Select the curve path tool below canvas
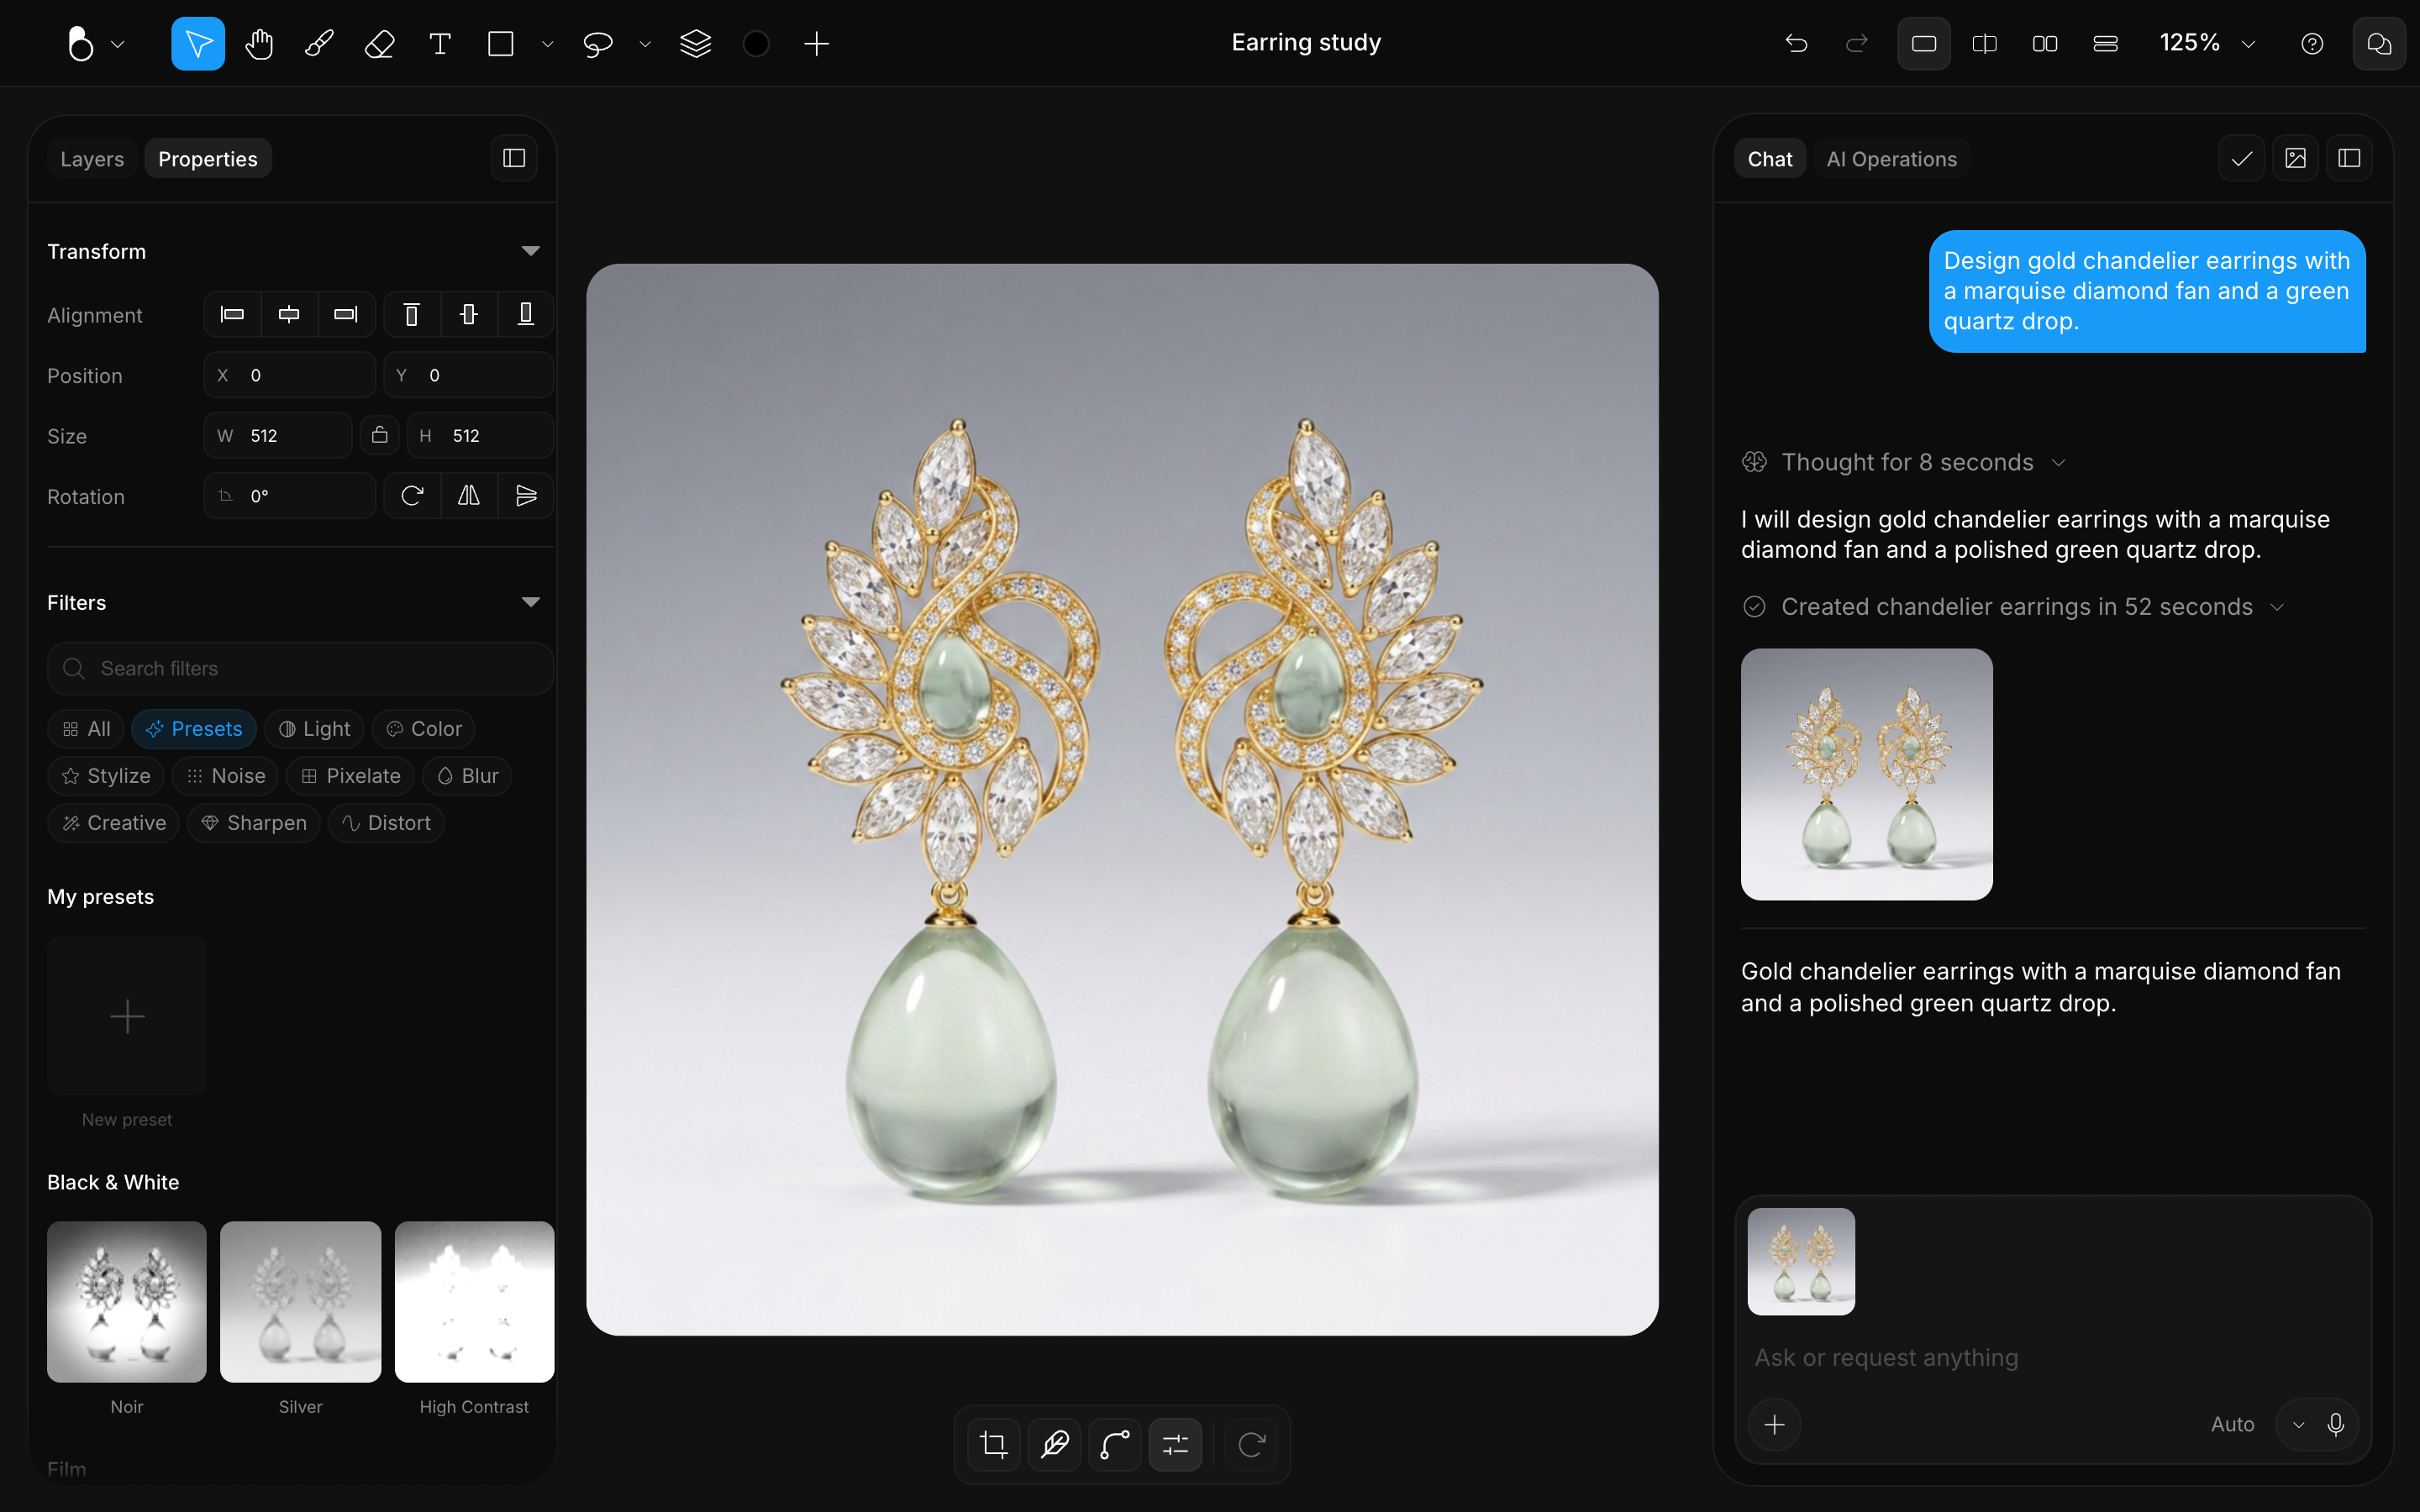This screenshot has height=1512, width=2420. (x=1115, y=1444)
